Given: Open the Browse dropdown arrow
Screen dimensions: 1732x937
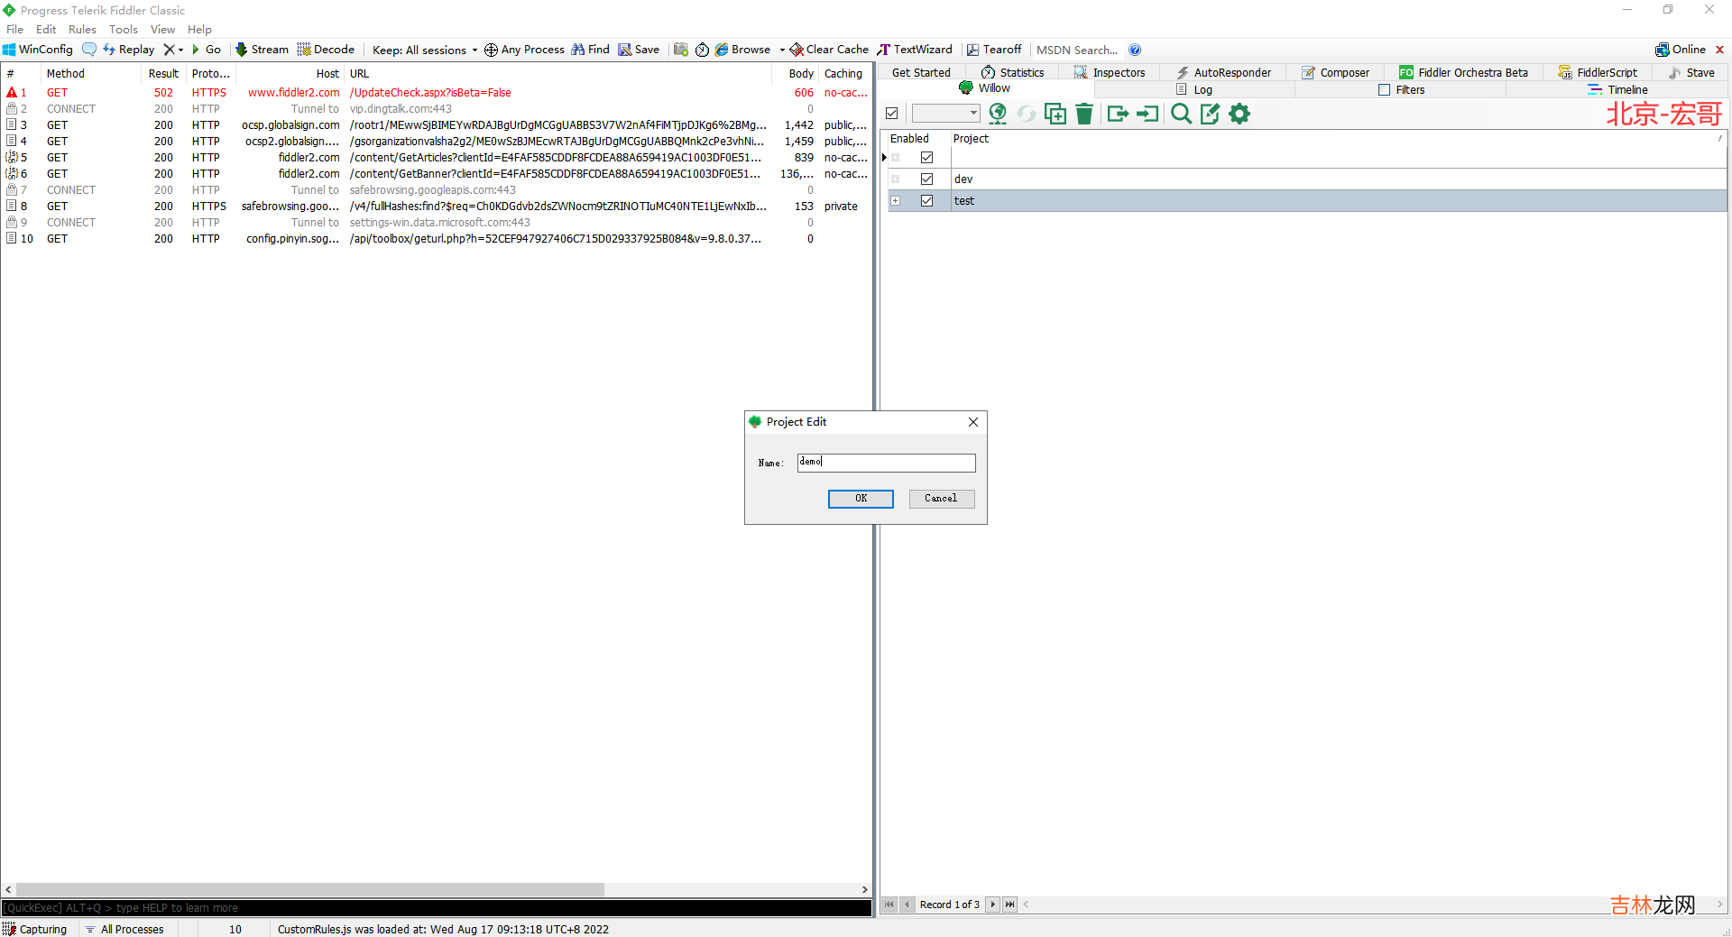Looking at the screenshot, I should point(782,50).
